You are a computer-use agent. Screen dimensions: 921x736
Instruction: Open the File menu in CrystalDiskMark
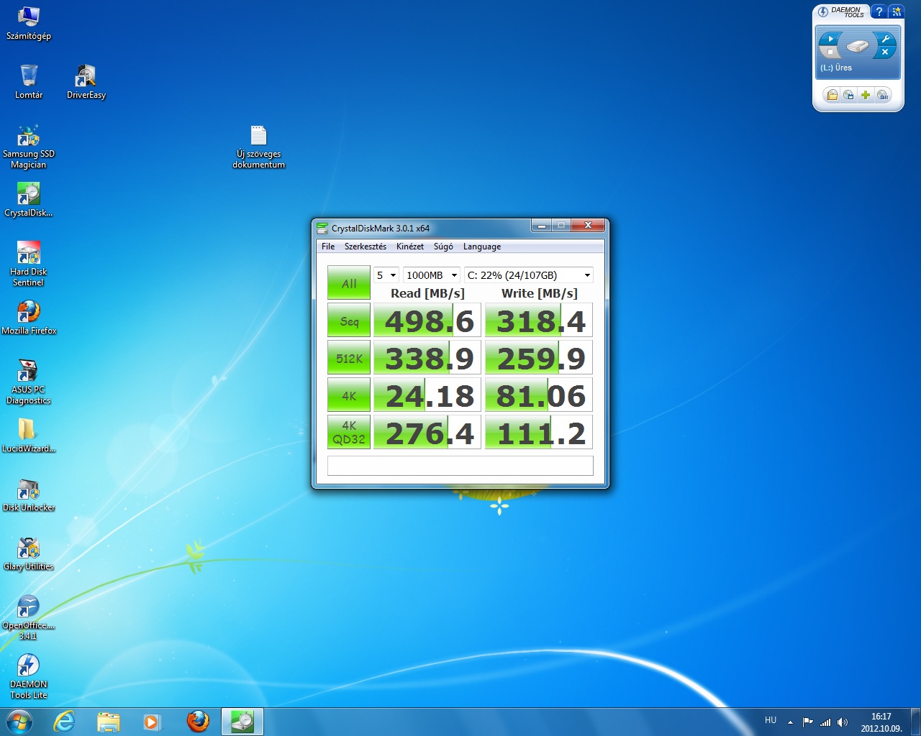coord(328,247)
